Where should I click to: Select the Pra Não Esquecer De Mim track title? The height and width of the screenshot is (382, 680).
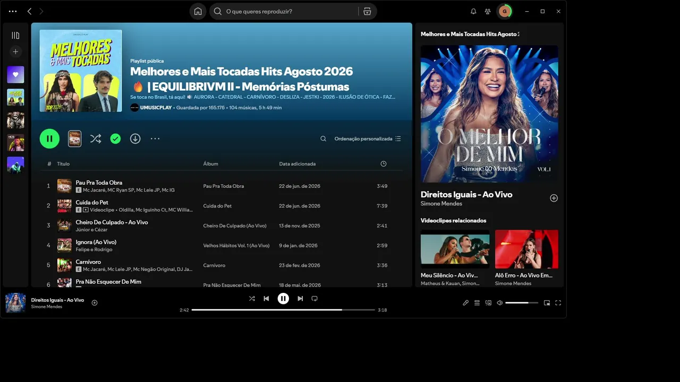pyautogui.click(x=108, y=282)
